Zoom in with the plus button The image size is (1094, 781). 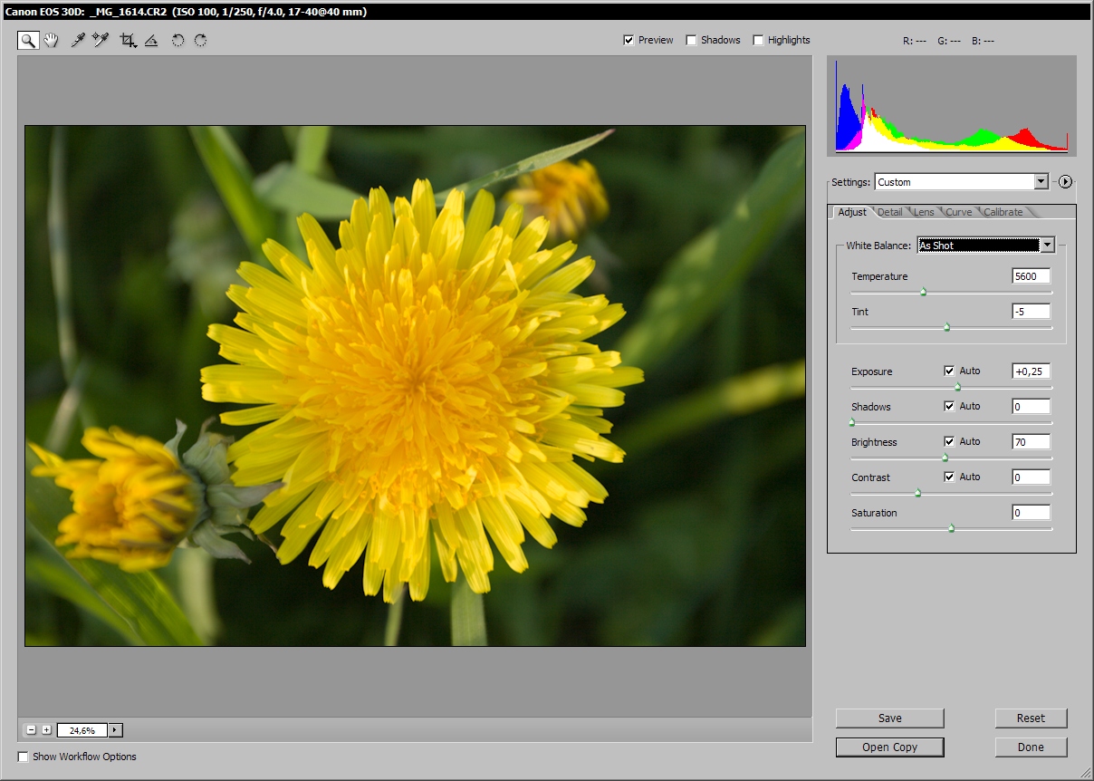(46, 729)
